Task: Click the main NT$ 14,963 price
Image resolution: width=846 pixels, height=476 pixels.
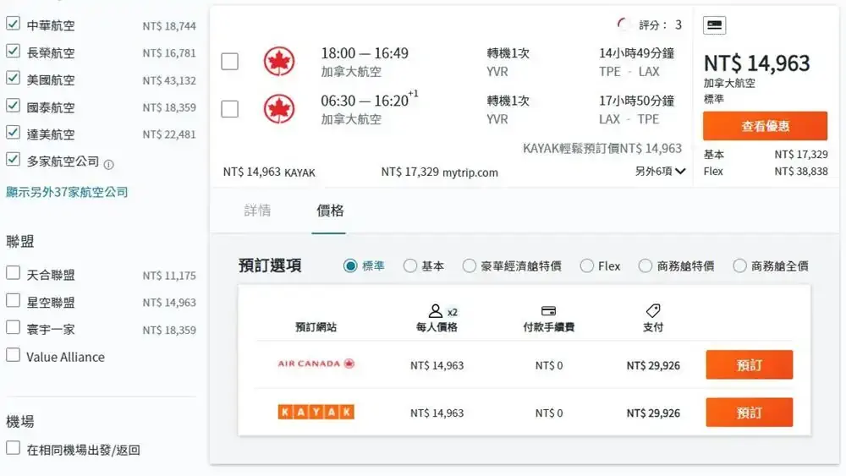Action: pos(756,63)
